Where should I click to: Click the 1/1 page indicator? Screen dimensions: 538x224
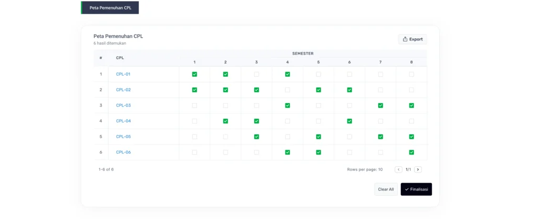(408, 169)
